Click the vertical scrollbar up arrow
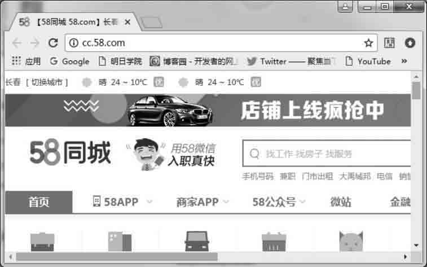The image size is (427, 267). pos(416,77)
